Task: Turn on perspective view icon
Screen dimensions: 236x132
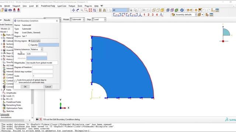Action: point(104,10)
